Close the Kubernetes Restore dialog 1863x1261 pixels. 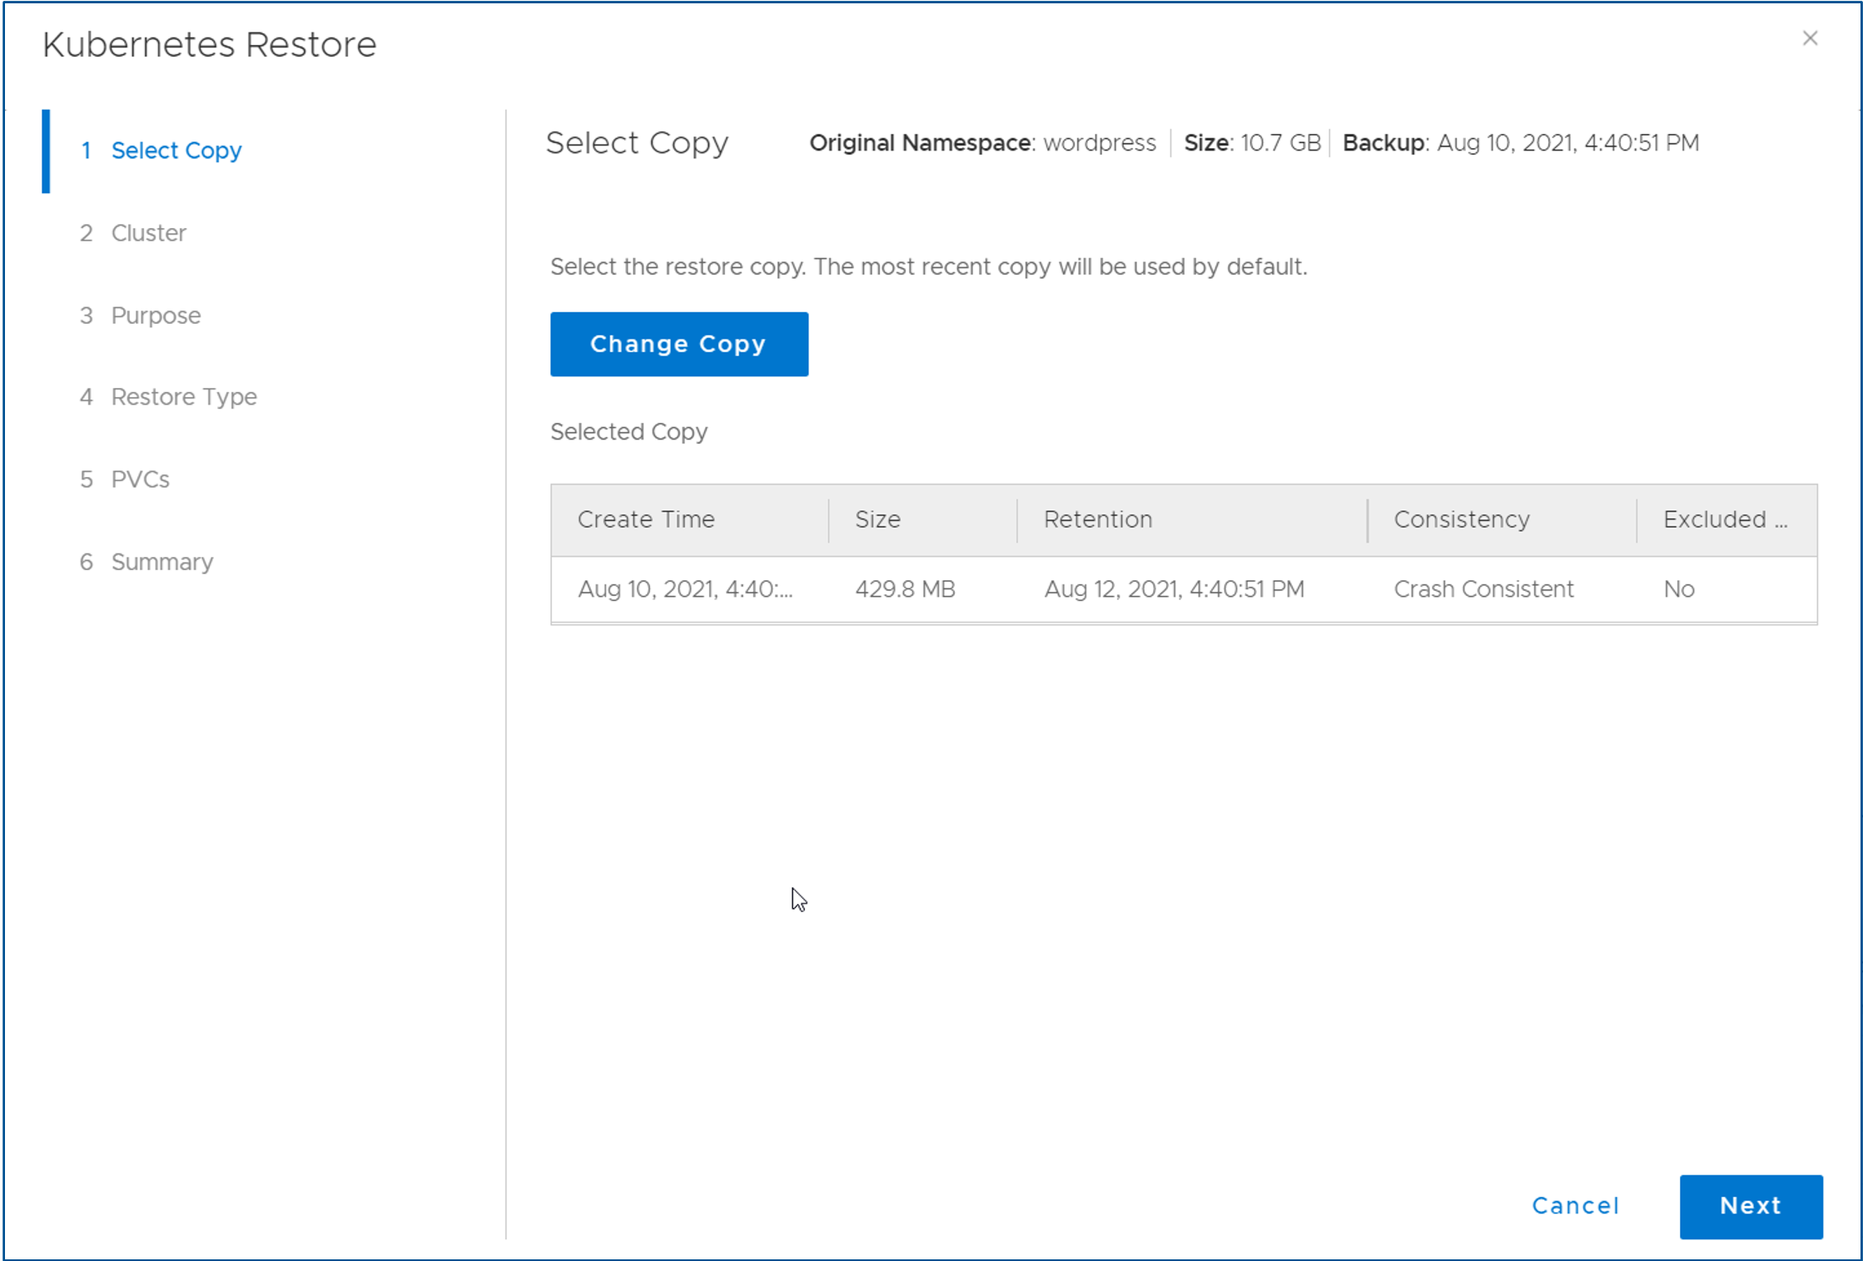click(1810, 38)
